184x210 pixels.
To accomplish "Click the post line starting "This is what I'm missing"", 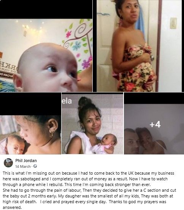I will pos(89,173).
